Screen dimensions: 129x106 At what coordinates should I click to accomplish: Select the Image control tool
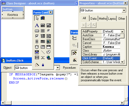49,42
